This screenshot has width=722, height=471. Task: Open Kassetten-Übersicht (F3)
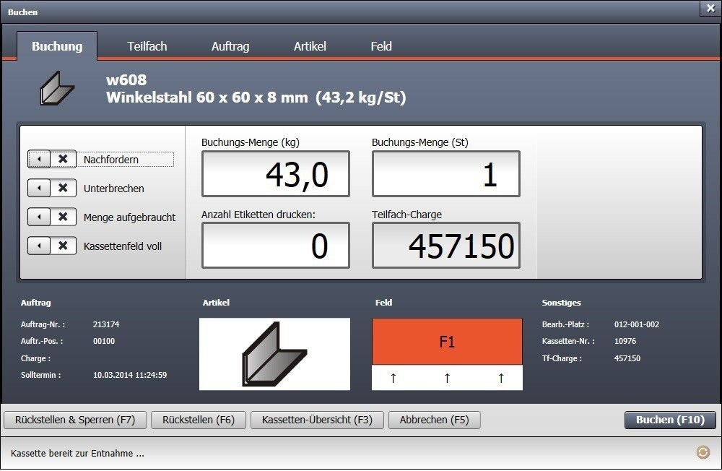click(x=317, y=420)
